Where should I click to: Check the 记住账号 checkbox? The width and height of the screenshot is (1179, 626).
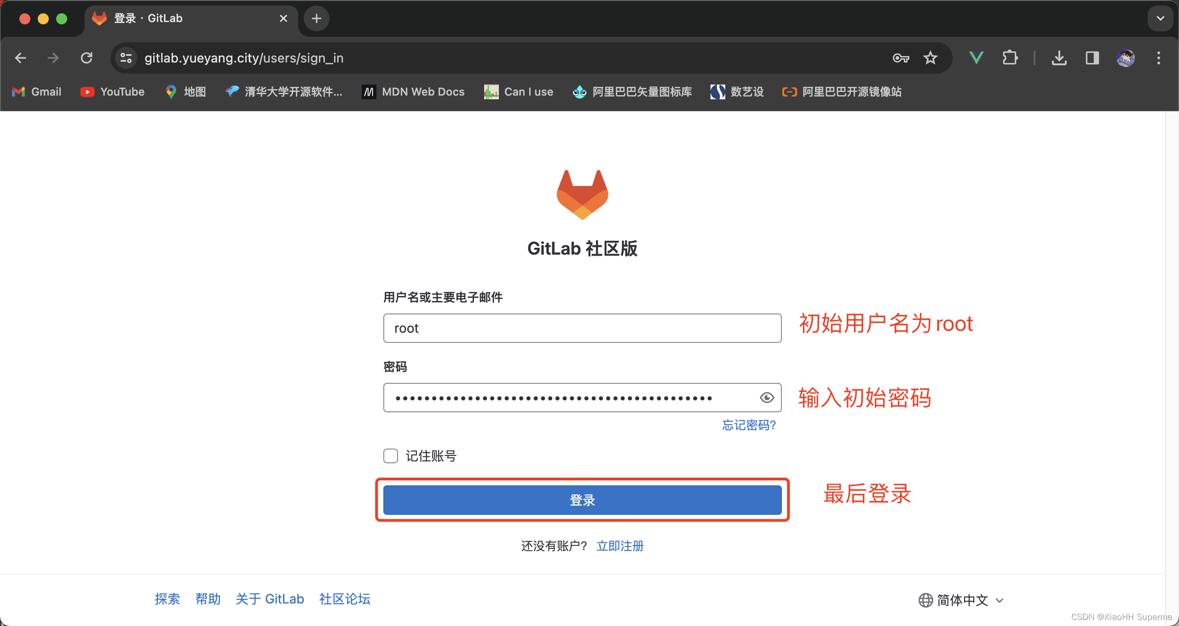point(390,455)
